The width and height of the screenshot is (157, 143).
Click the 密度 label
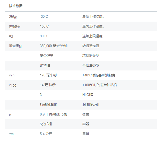86,114
